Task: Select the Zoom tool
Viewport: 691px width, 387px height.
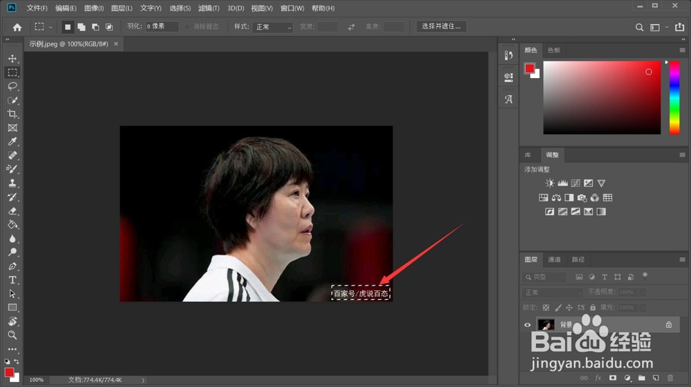Action: point(12,335)
